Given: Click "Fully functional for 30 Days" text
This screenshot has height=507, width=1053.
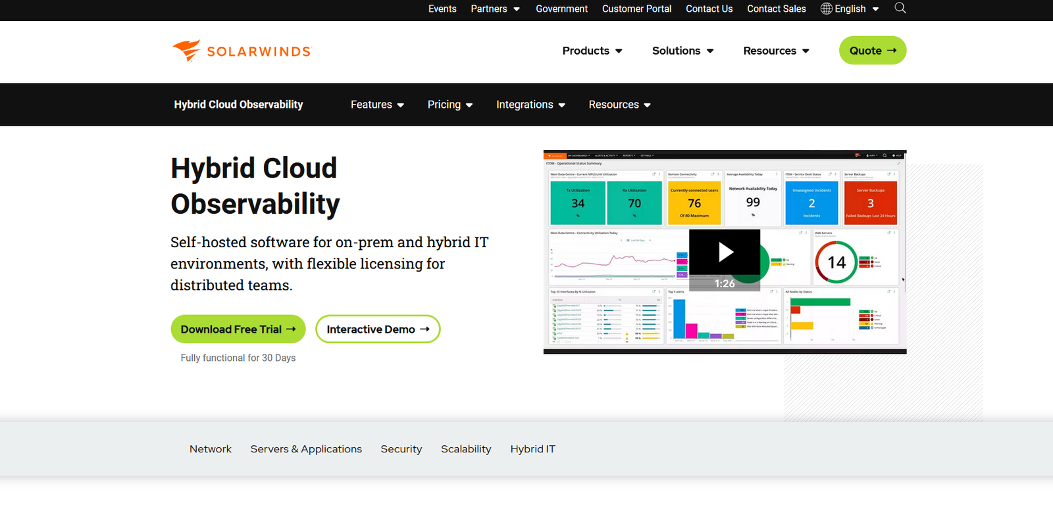Looking at the screenshot, I should point(238,358).
